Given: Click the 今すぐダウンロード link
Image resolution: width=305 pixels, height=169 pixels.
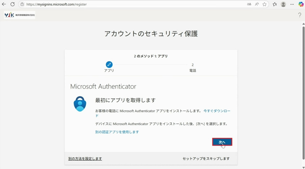Looking at the screenshot, I should click(x=216, y=111).
